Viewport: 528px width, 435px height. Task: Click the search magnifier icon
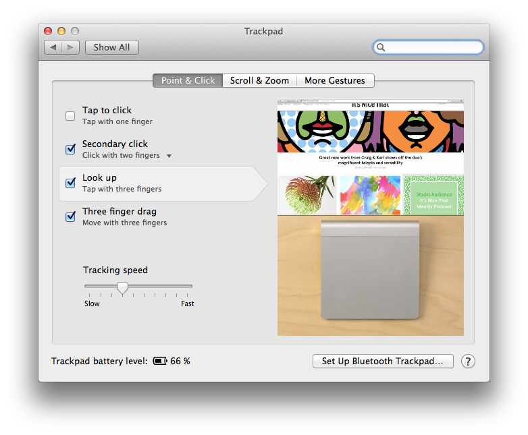(381, 47)
